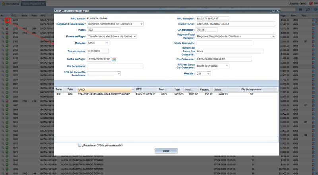Tick the Relacionar CFDI's por sustitución checkbox
Viewport: 318px width, 175px height.
tap(80, 145)
